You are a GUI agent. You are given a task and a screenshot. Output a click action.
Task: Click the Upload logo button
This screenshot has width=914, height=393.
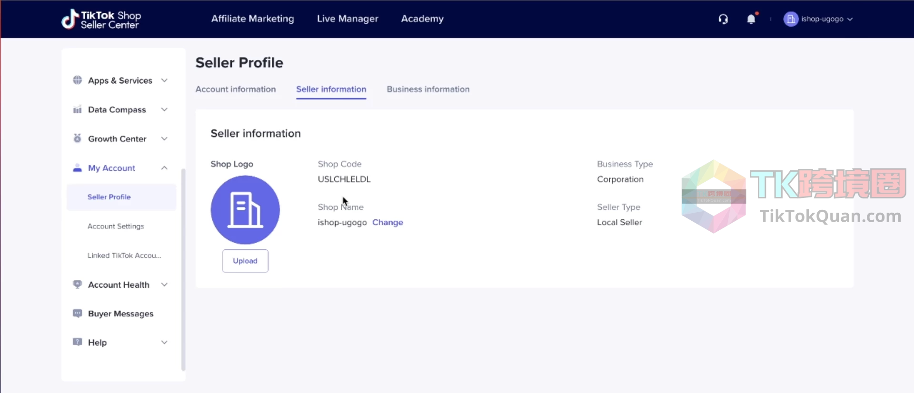(245, 261)
